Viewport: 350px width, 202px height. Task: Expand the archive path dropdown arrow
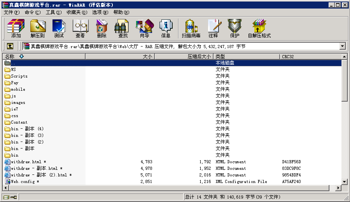342,46
